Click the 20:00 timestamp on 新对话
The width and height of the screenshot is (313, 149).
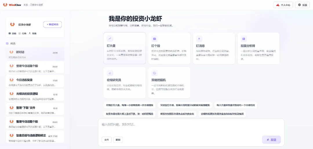55,53
